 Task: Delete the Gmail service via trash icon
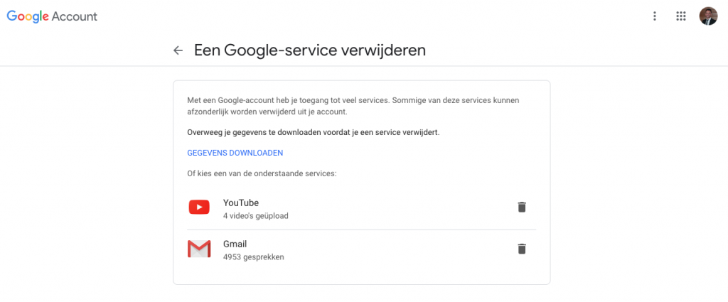click(x=522, y=249)
